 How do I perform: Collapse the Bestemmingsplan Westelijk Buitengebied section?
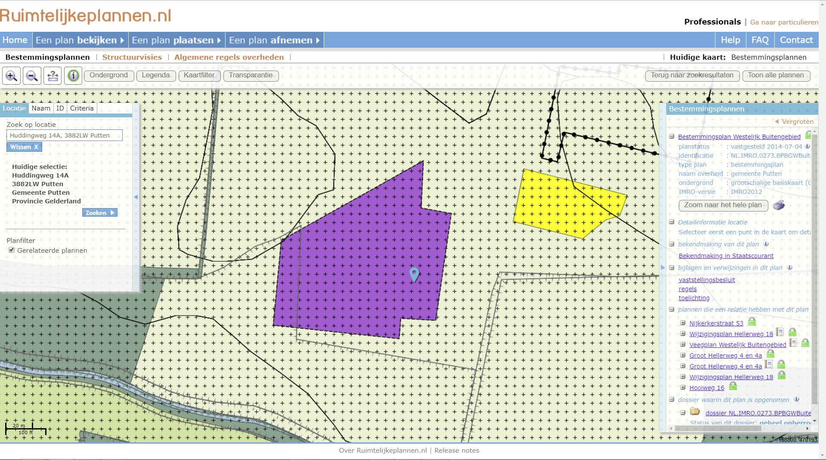(x=671, y=136)
